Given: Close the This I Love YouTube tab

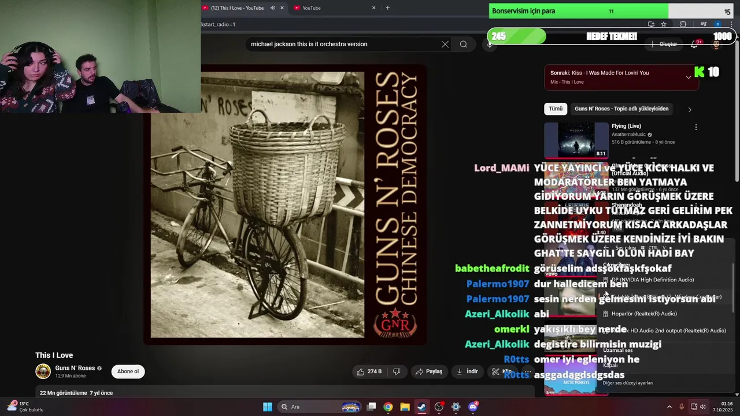Looking at the screenshot, I should (x=282, y=8).
